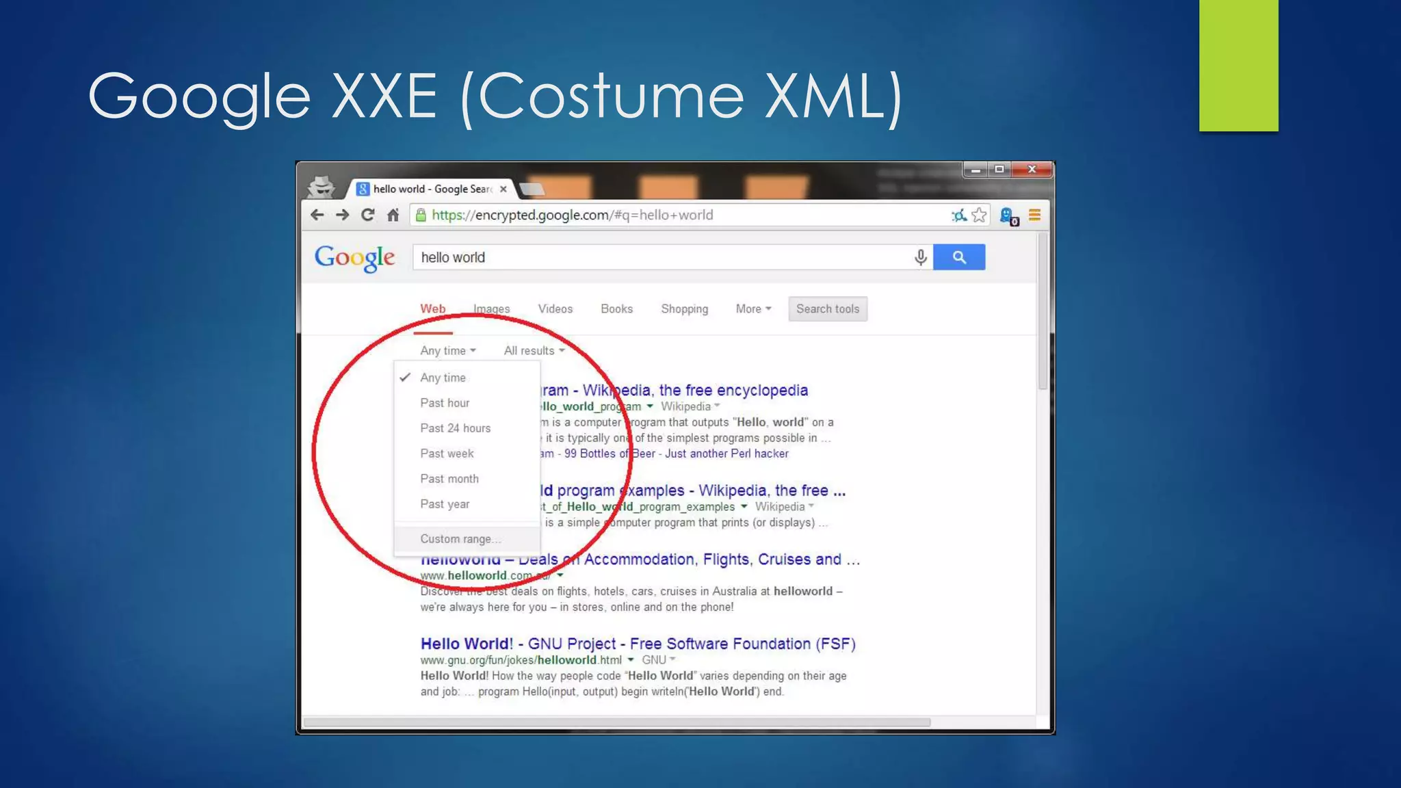Screen dimensions: 1401x788
Task: Click the browser back arrow
Action: pyautogui.click(x=317, y=215)
